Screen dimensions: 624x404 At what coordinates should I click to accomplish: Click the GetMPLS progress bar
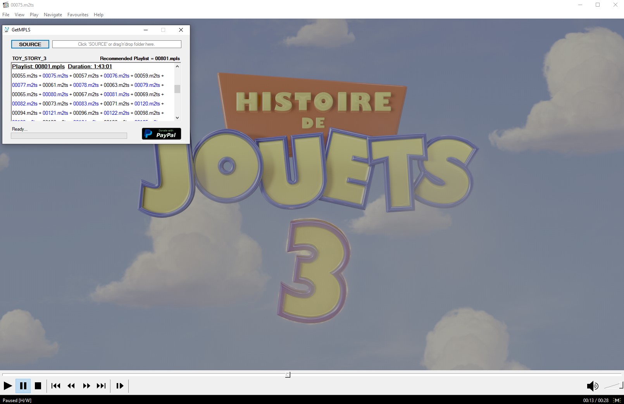click(x=69, y=136)
